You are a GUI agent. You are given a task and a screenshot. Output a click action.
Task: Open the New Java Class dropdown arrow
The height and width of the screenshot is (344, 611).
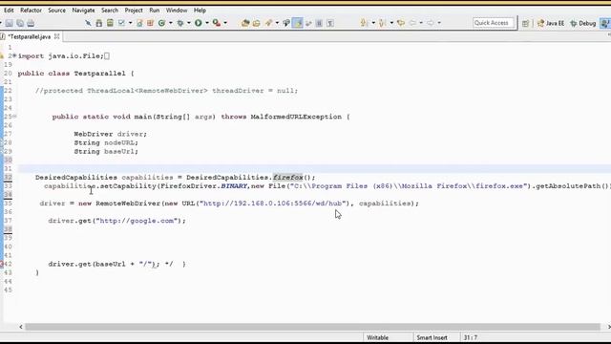(170, 23)
